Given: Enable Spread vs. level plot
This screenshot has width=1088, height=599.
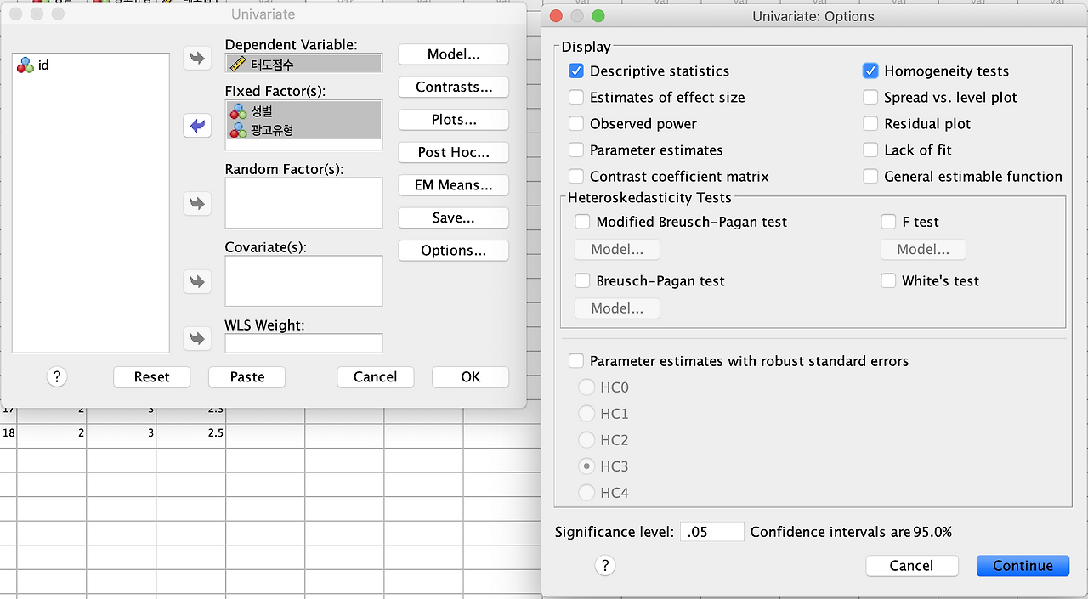Looking at the screenshot, I should (870, 98).
